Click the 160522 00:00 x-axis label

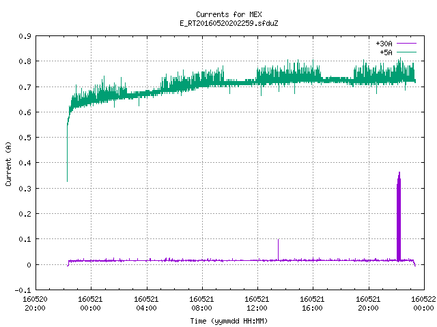point(423,304)
